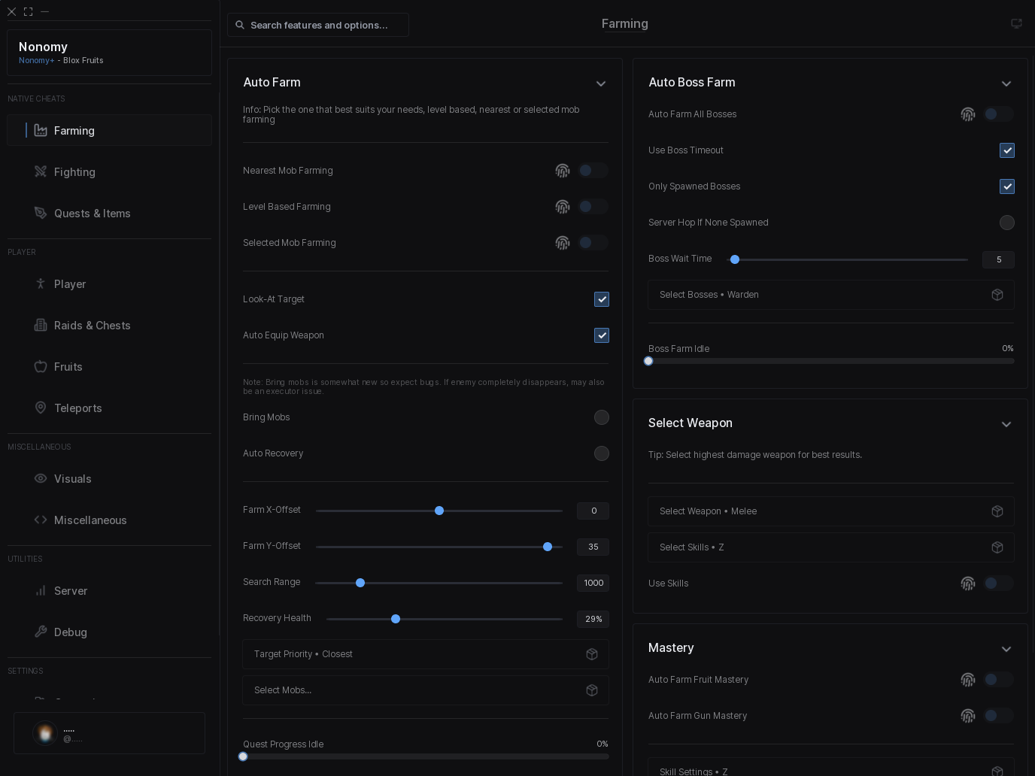The image size is (1035, 776).
Task: Open the Select Mobs... dropdown
Action: click(x=426, y=690)
